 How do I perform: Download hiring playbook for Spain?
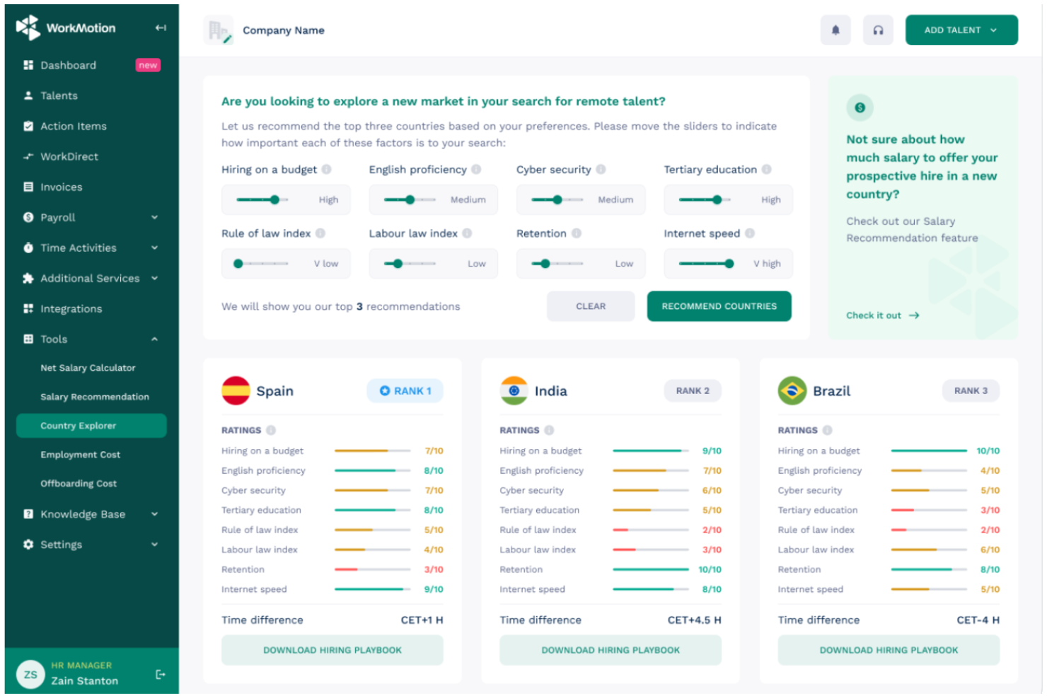tap(332, 650)
